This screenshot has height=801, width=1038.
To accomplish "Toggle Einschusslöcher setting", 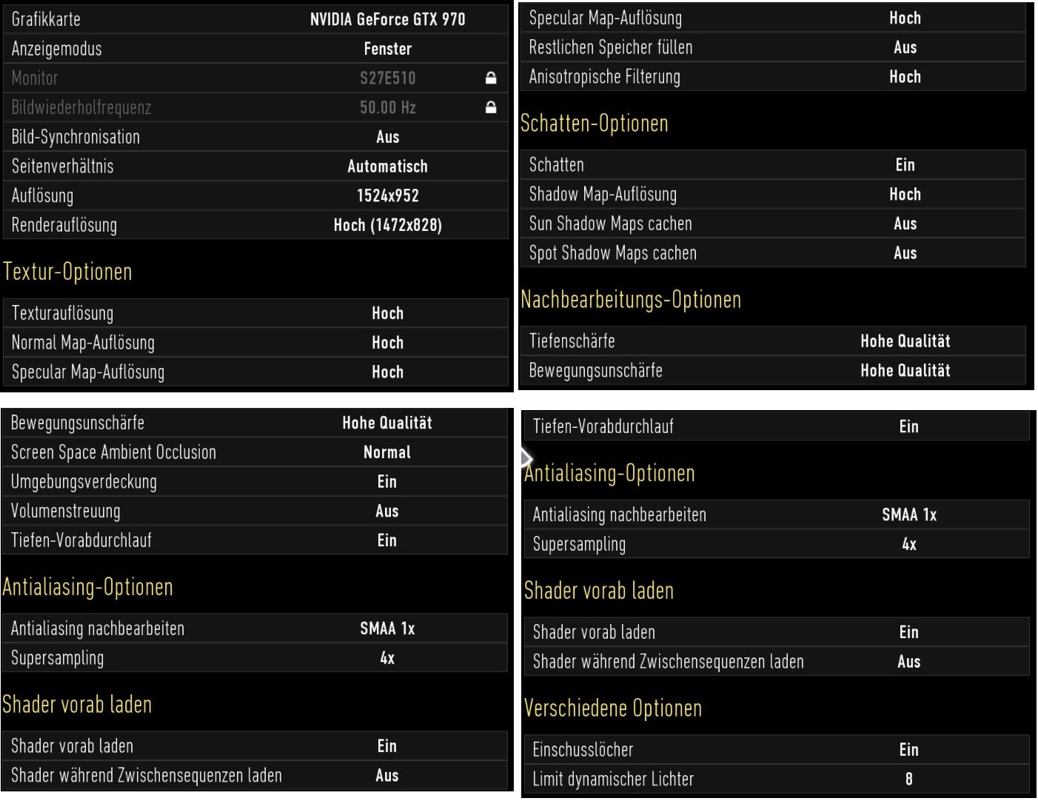I will (x=777, y=750).
